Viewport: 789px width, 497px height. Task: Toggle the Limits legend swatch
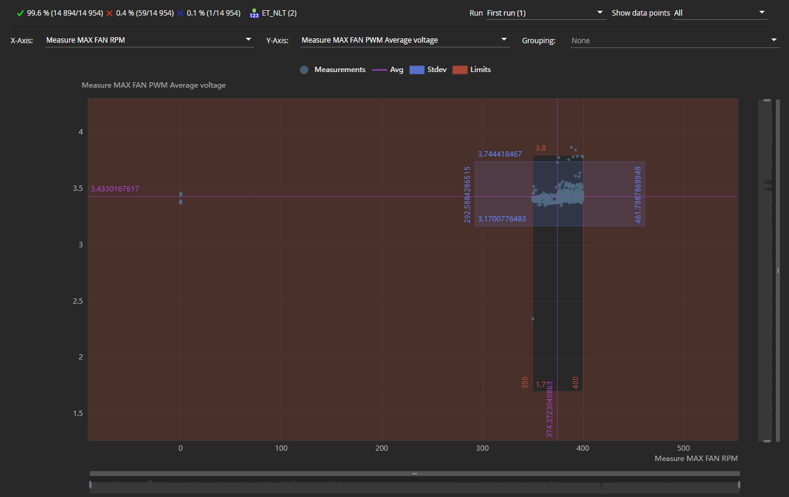(460, 70)
